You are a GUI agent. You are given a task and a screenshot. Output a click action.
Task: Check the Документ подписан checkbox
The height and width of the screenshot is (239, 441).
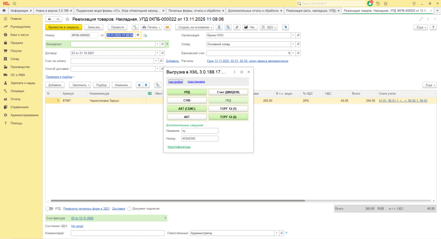click(129, 208)
